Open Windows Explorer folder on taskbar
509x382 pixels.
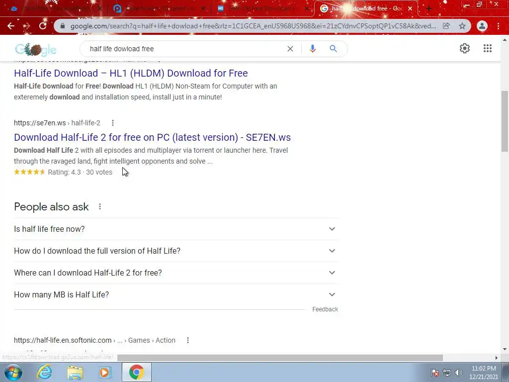75,372
